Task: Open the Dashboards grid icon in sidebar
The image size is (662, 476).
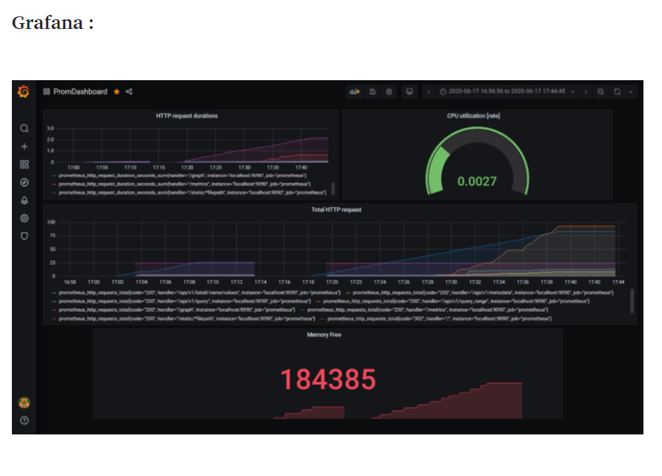Action: click(25, 164)
